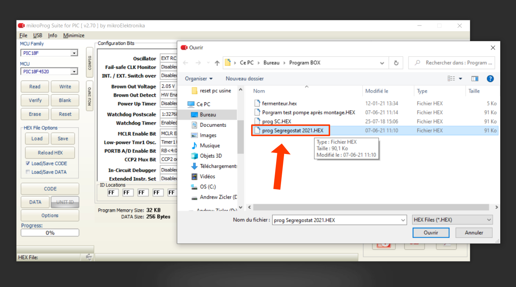Click the Load HEX button
This screenshot has width=516, height=287.
pos(37,139)
